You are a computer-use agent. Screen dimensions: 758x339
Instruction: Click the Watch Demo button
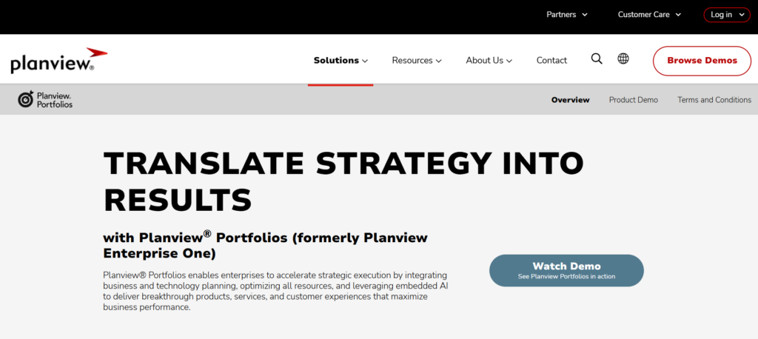tap(566, 270)
